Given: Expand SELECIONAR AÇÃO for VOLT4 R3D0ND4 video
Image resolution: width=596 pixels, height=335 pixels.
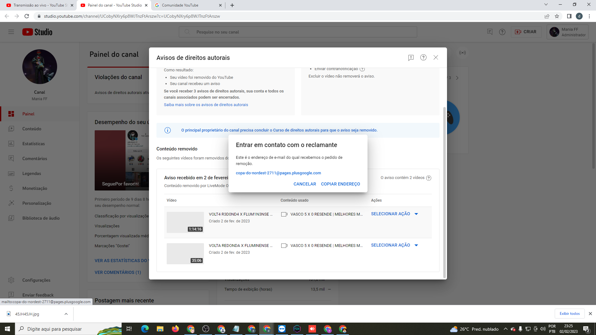Looking at the screenshot, I should (x=395, y=214).
